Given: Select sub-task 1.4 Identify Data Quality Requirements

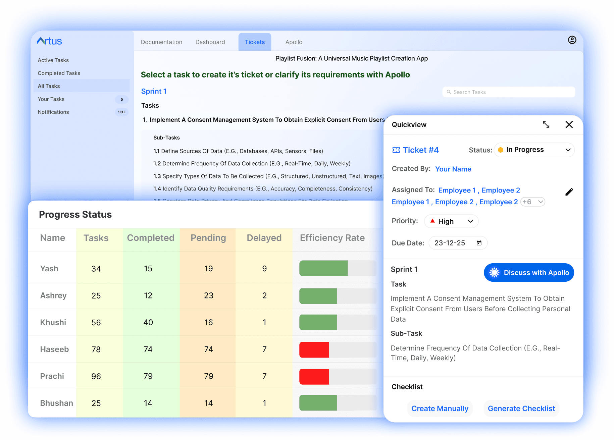Looking at the screenshot, I should tap(263, 188).
